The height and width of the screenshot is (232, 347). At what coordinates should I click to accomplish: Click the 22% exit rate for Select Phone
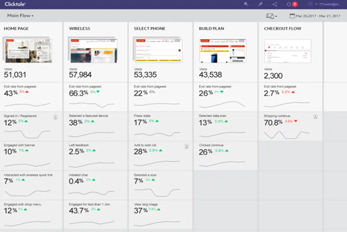pos(141,93)
